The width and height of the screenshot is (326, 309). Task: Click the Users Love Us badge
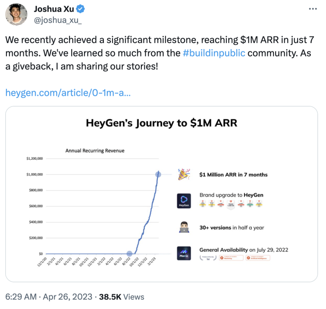point(231,204)
